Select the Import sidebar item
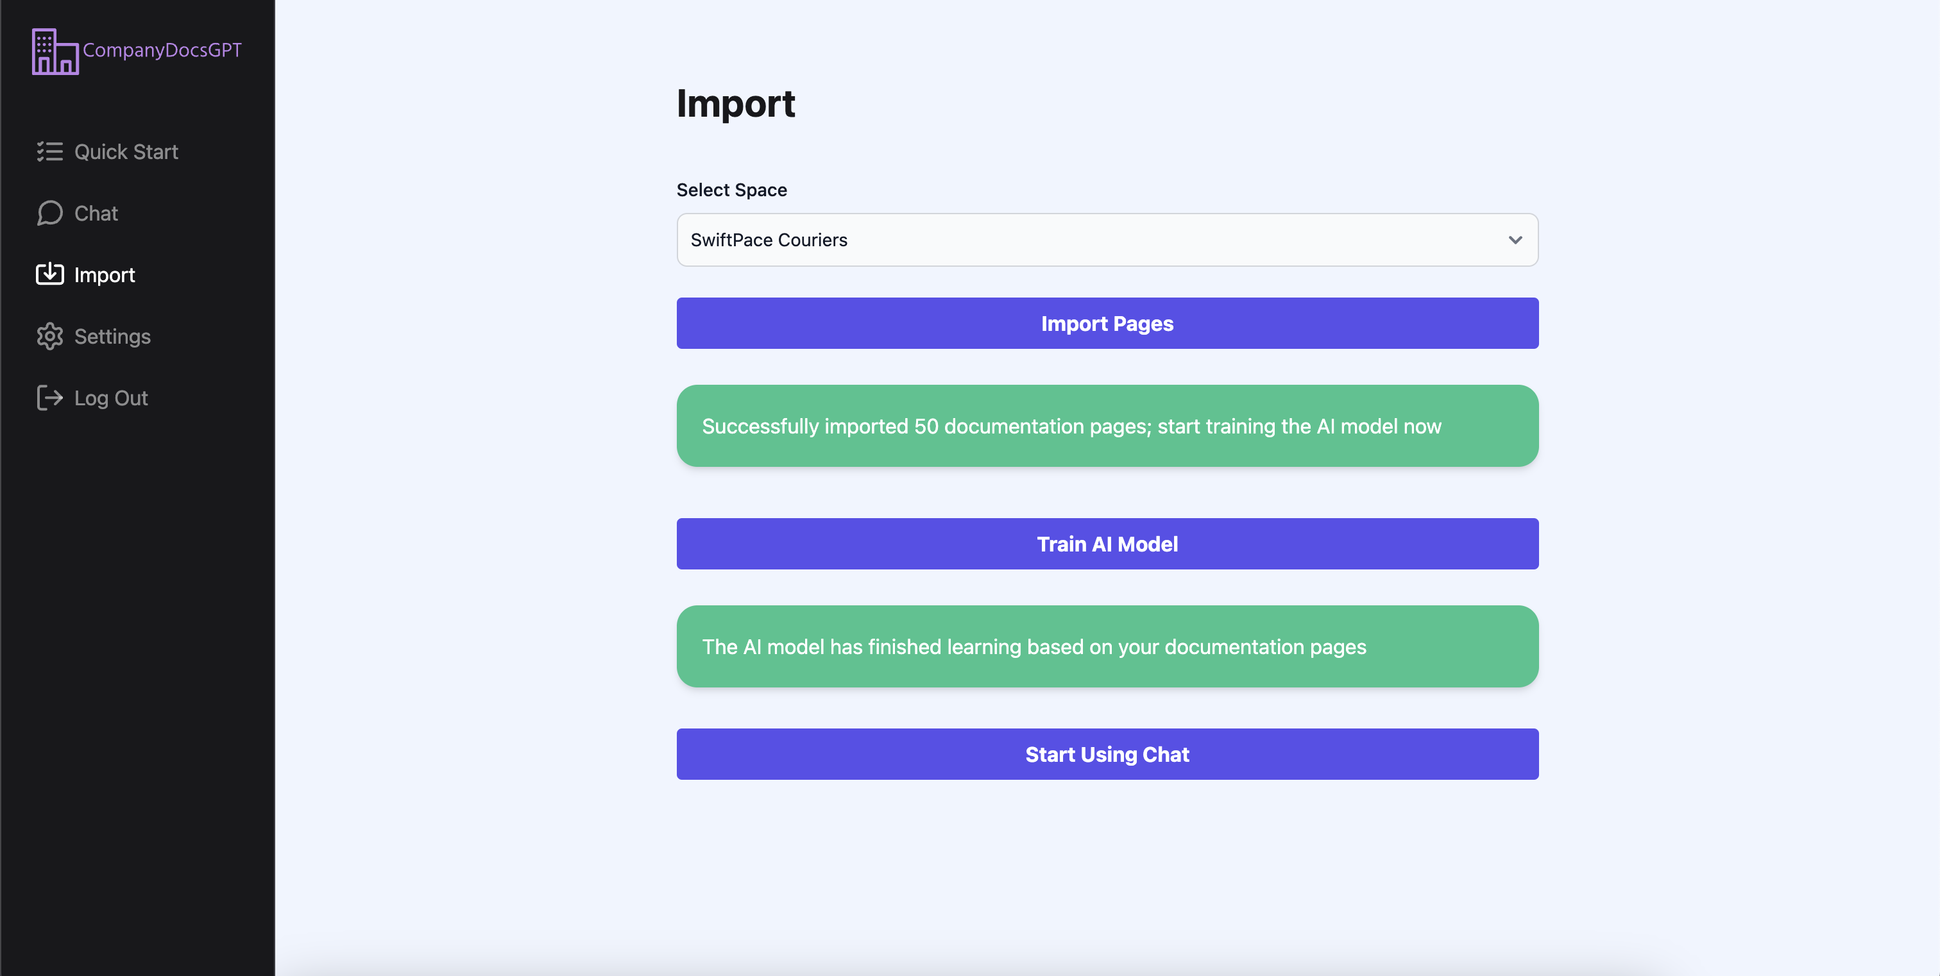The image size is (1940, 976). coord(105,274)
